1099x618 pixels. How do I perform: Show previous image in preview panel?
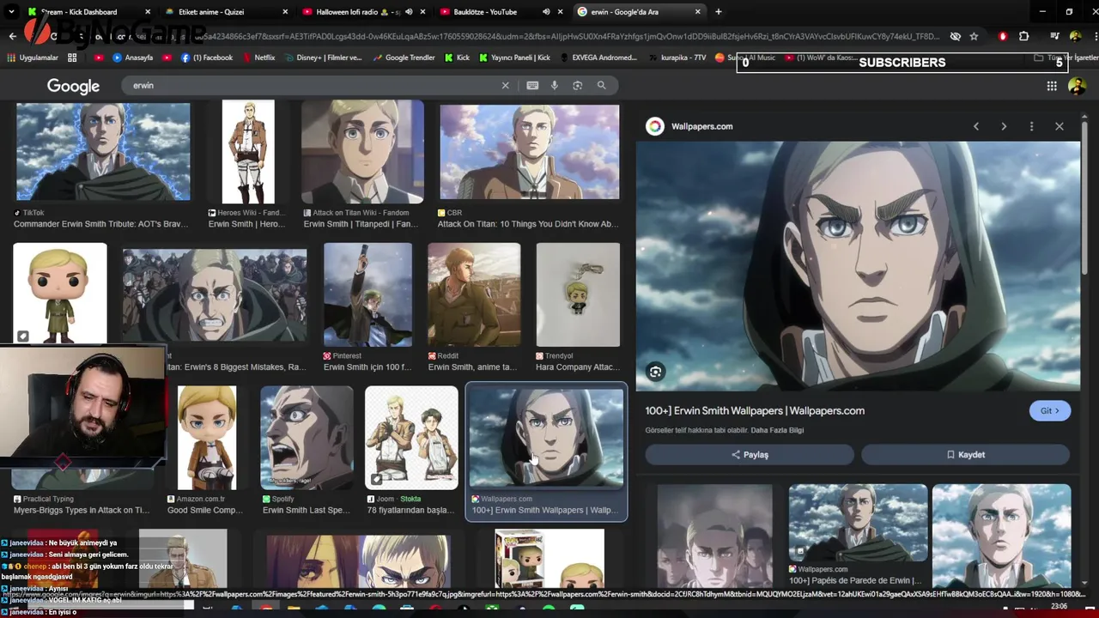pos(976,126)
